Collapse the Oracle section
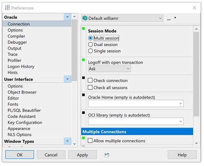Viewport: 204px width, 166px height. (68, 17)
